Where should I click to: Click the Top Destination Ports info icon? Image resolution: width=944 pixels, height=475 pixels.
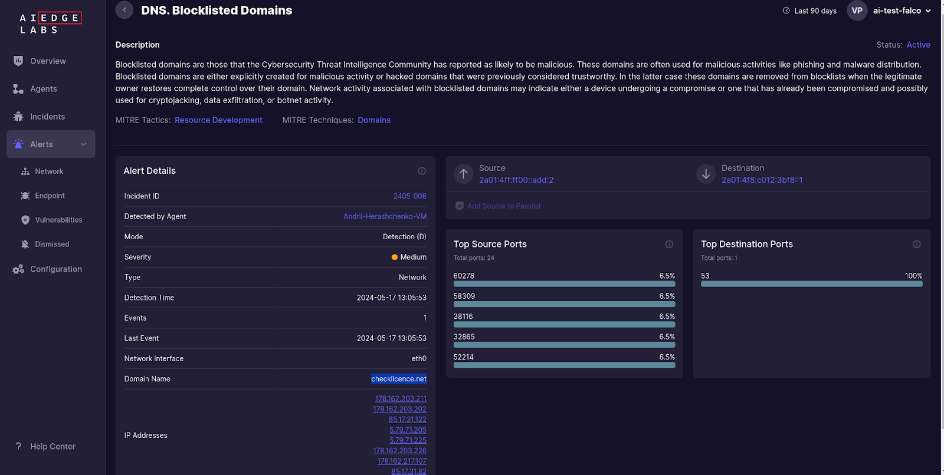coord(916,244)
